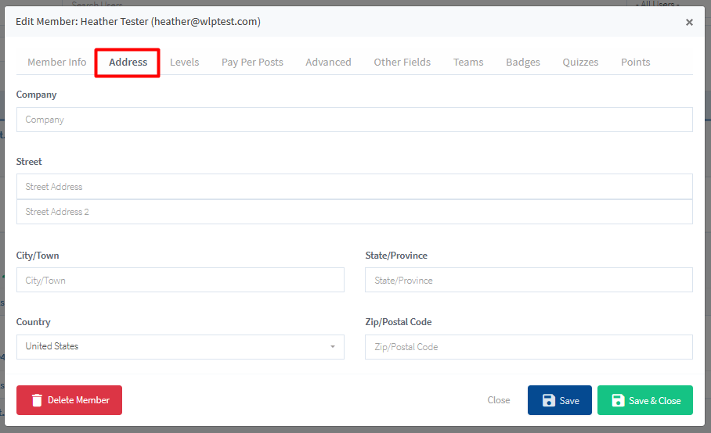
Task: Select the Address tab
Action: point(128,62)
